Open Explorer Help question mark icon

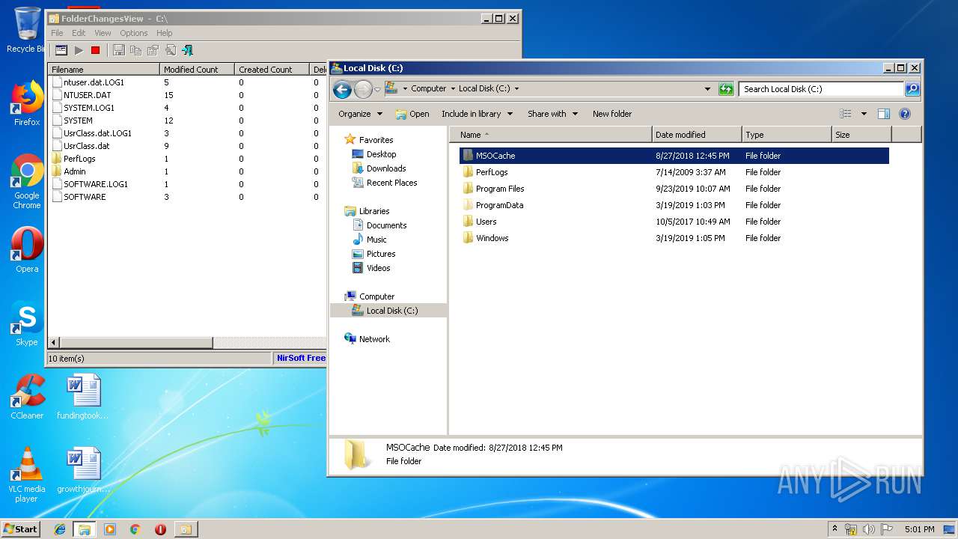[905, 114]
